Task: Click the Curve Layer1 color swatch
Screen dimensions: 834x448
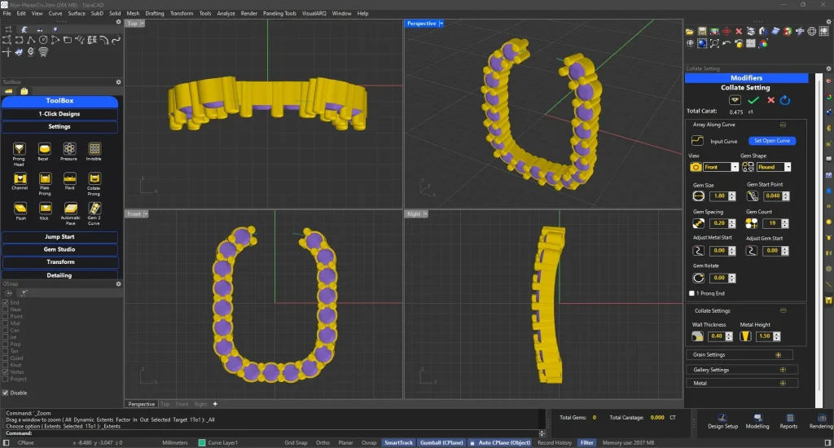Action: coord(203,443)
